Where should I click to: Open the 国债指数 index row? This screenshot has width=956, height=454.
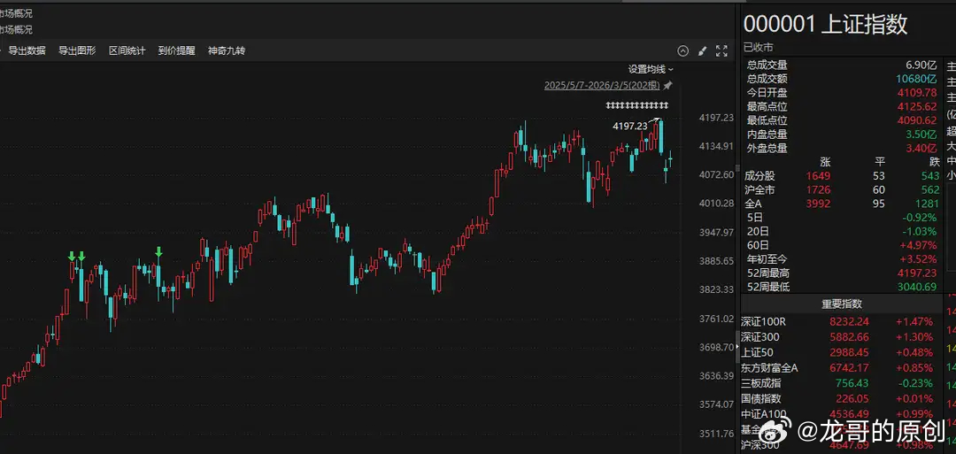click(842, 399)
